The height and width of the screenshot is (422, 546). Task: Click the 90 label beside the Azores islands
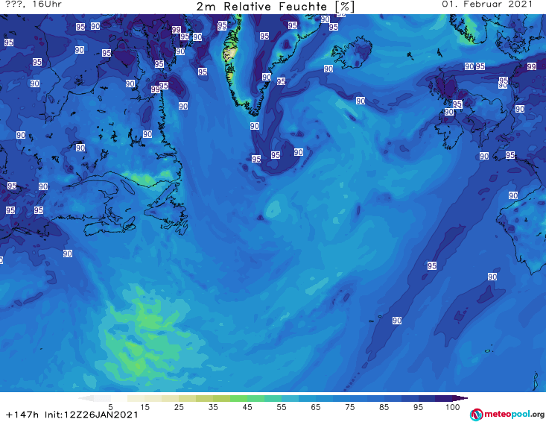point(397,321)
